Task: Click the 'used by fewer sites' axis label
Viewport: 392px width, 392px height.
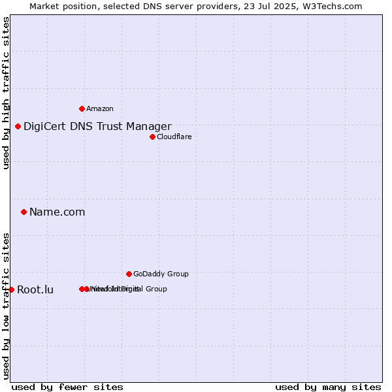Action: pos(67,387)
